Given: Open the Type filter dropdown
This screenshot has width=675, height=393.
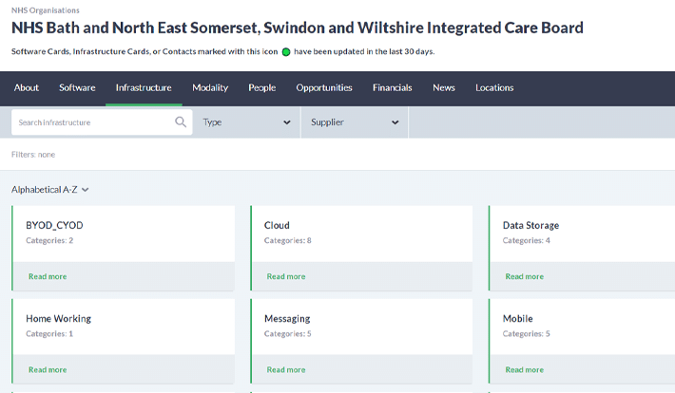Looking at the screenshot, I should tap(246, 122).
